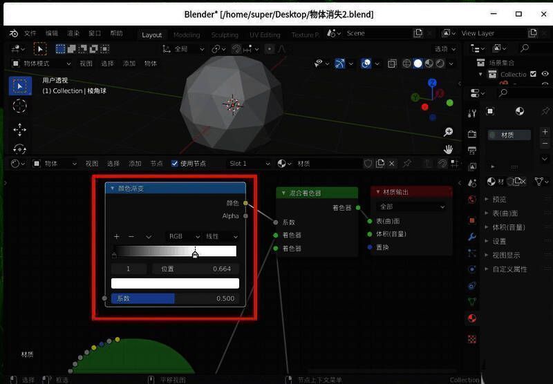The height and width of the screenshot is (384, 553).
Task: Open the Slot 1 material slot dropdown
Action: click(249, 164)
